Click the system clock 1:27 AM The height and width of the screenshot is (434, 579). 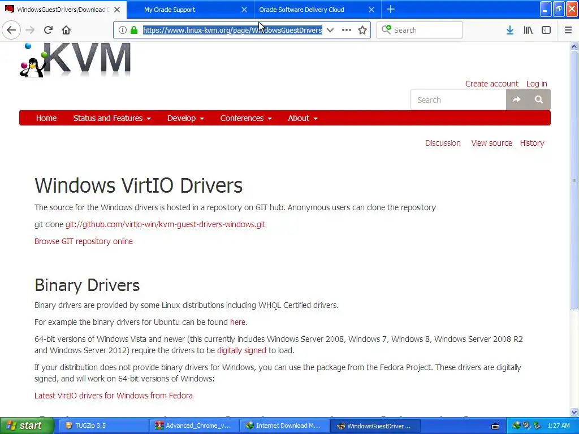pyautogui.click(x=558, y=426)
